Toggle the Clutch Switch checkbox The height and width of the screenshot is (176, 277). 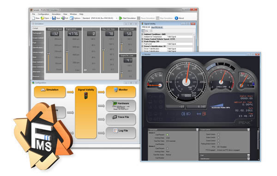click(x=218, y=134)
